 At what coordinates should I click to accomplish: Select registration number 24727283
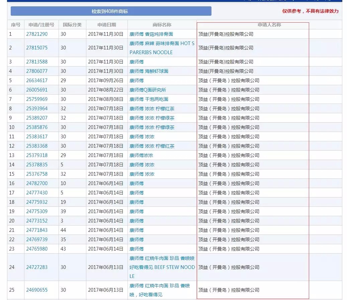point(37,267)
